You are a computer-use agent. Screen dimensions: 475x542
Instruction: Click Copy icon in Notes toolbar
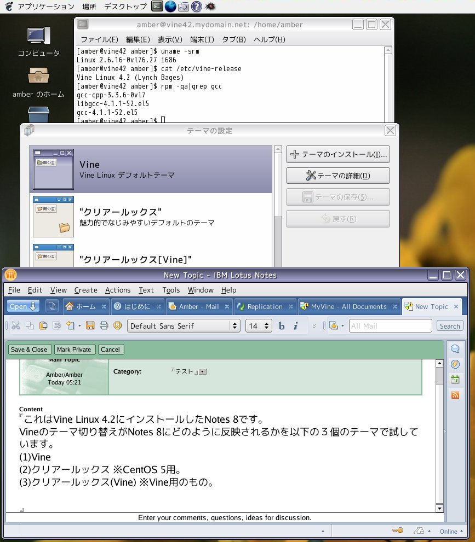point(30,325)
